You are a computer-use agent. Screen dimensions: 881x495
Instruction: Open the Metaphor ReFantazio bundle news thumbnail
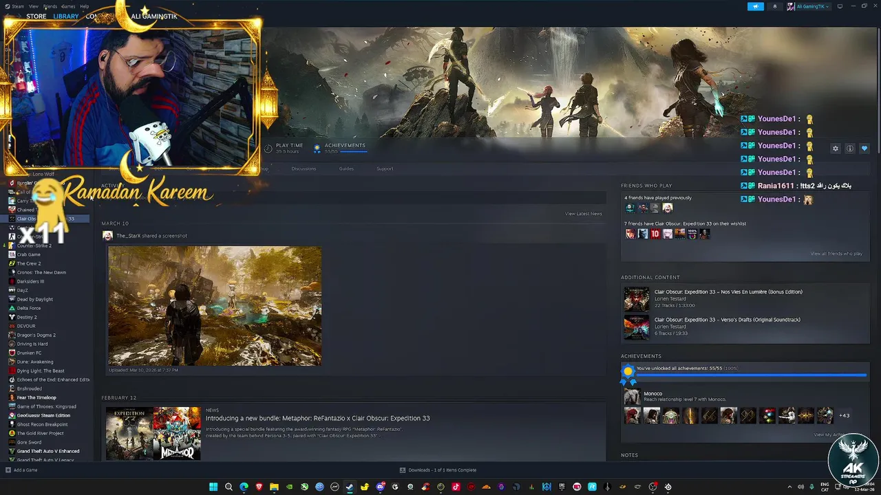coord(153,433)
